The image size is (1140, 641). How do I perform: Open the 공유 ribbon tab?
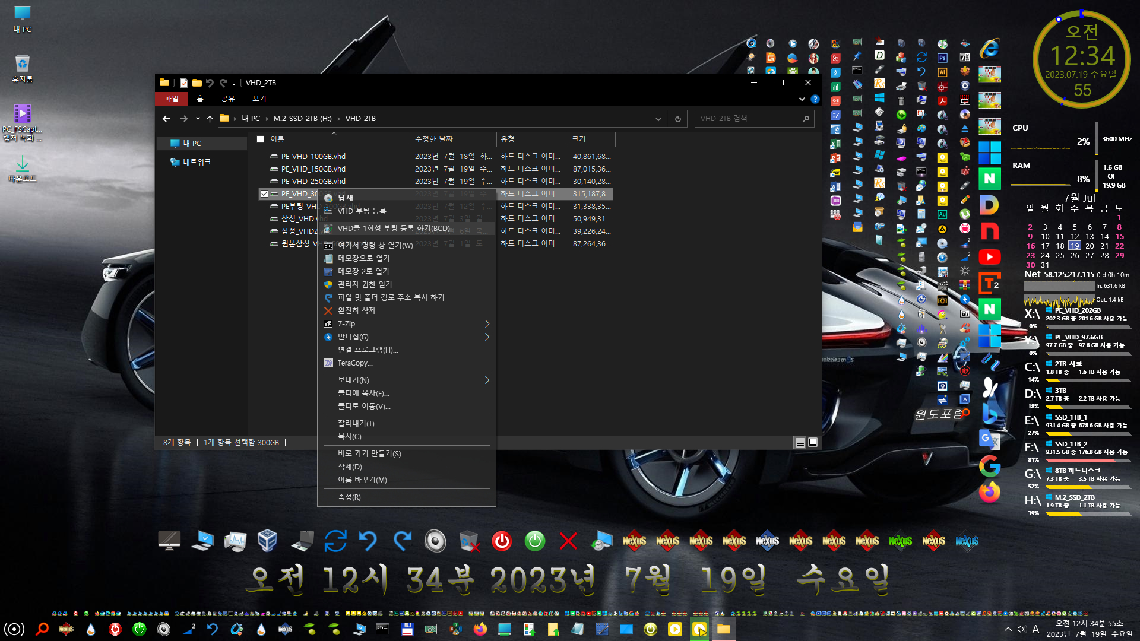tap(228, 99)
